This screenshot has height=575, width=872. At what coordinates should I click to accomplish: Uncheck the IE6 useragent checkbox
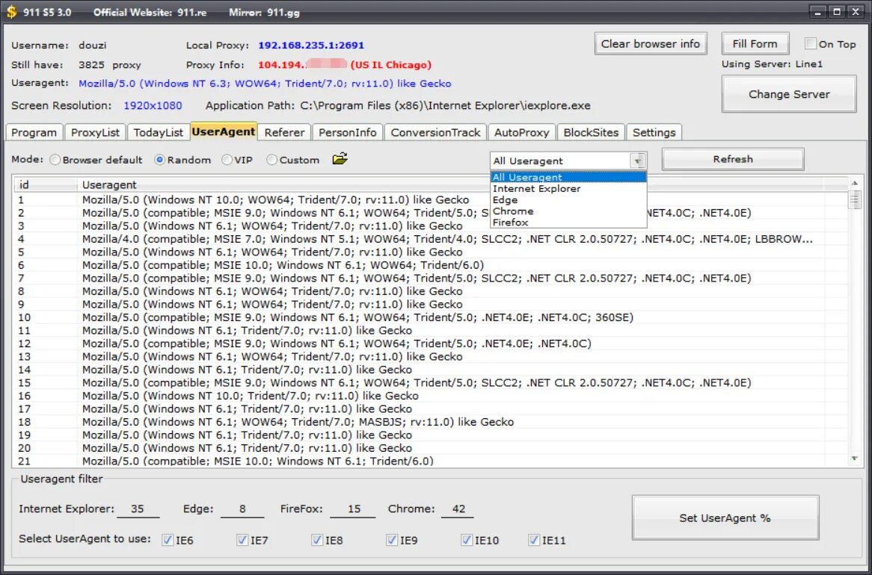[168, 539]
